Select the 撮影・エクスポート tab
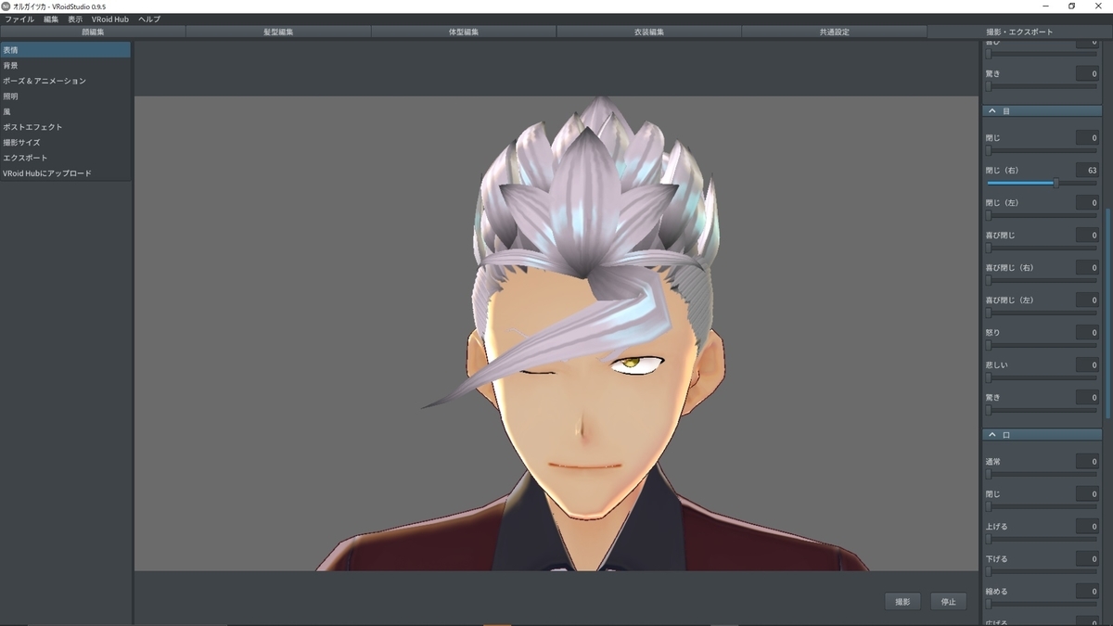The image size is (1113, 626). coord(1020,32)
